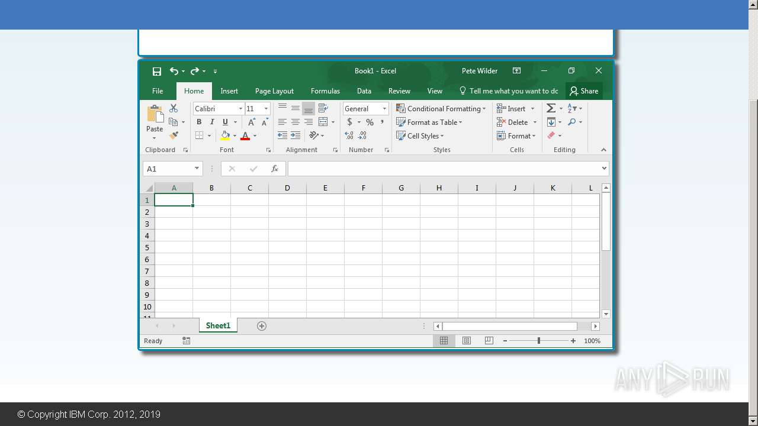Switch to the Insert tab
The image size is (758, 426).
pos(229,91)
